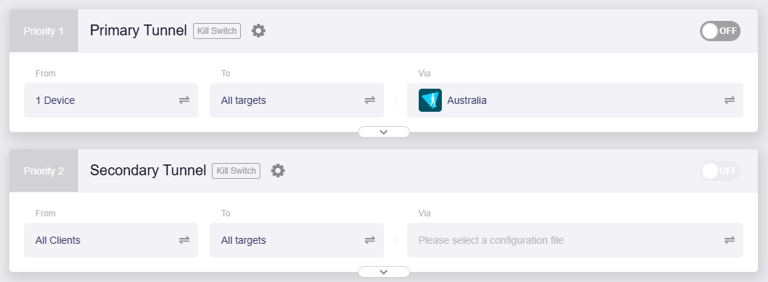Open the All Clients source selector

tap(111, 240)
